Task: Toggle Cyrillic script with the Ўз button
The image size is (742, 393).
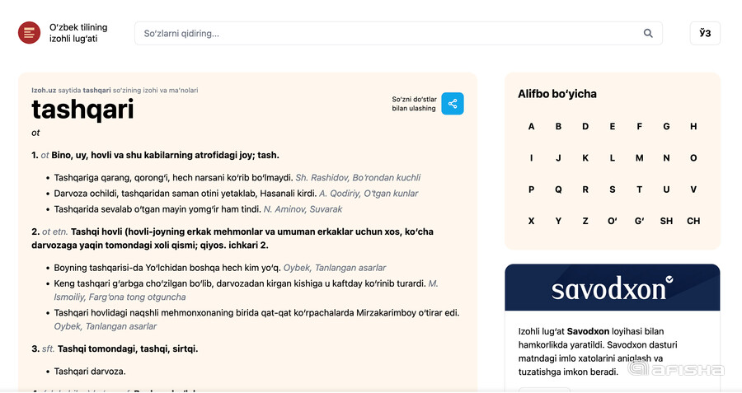Action: [705, 33]
